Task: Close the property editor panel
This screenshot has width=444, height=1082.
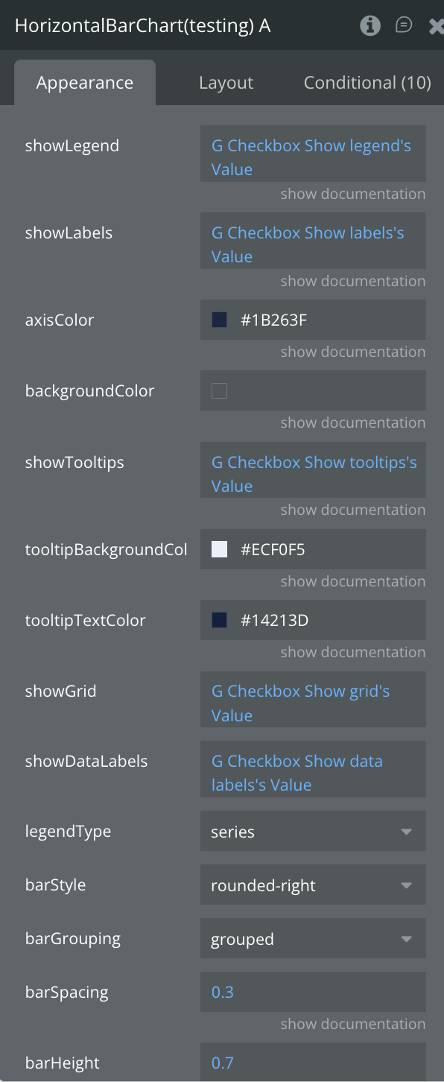Action: click(x=437, y=26)
